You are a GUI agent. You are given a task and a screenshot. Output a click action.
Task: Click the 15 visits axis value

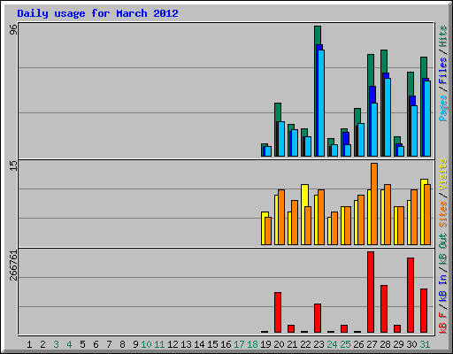pos(13,165)
